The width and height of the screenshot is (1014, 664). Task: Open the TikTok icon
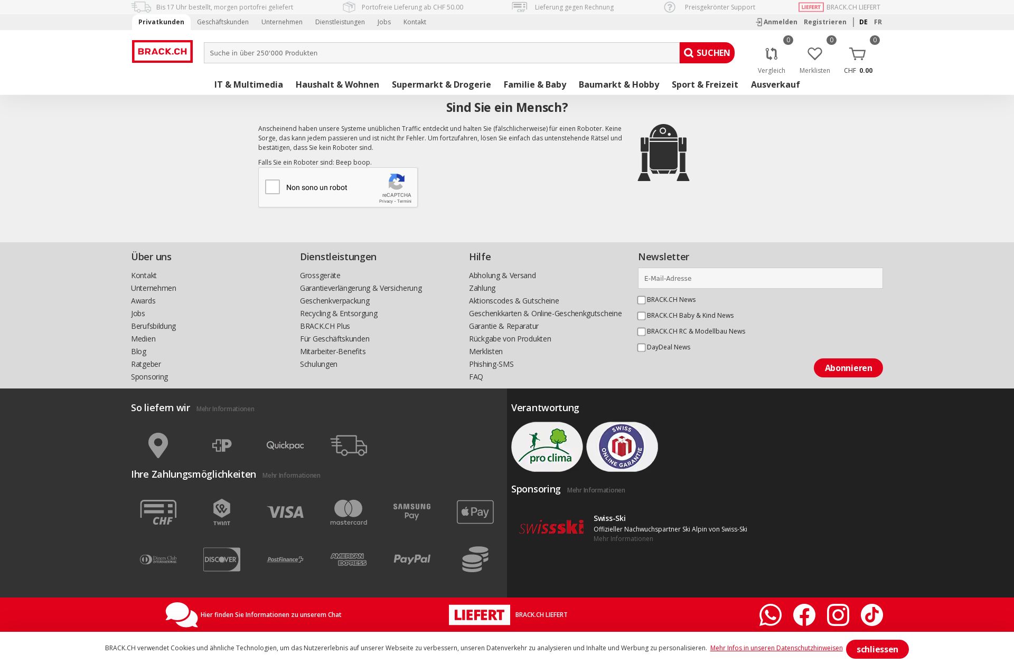coord(872,615)
